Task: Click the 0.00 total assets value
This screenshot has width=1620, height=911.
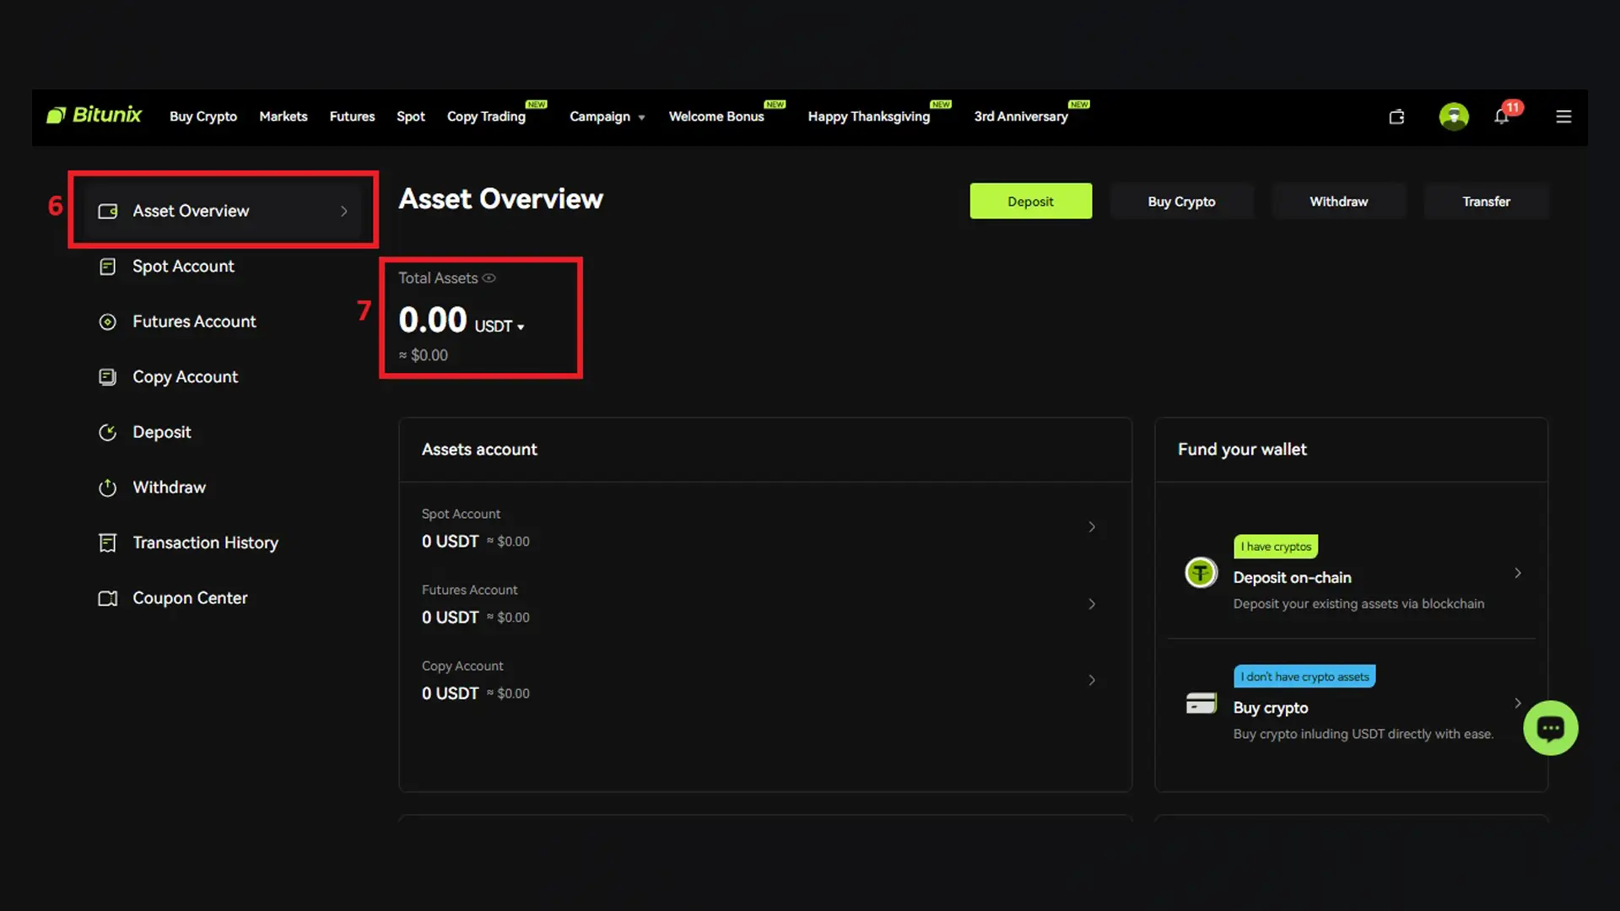Action: pos(433,321)
